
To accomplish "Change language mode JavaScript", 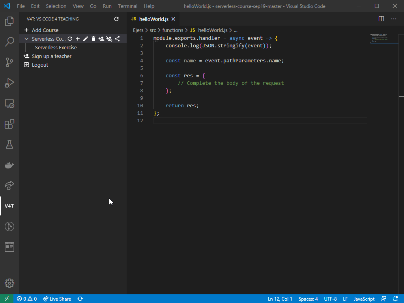I will pyautogui.click(x=364, y=299).
